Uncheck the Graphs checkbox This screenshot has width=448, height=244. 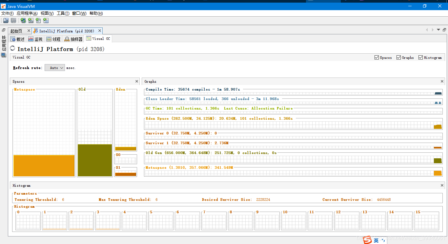point(398,58)
